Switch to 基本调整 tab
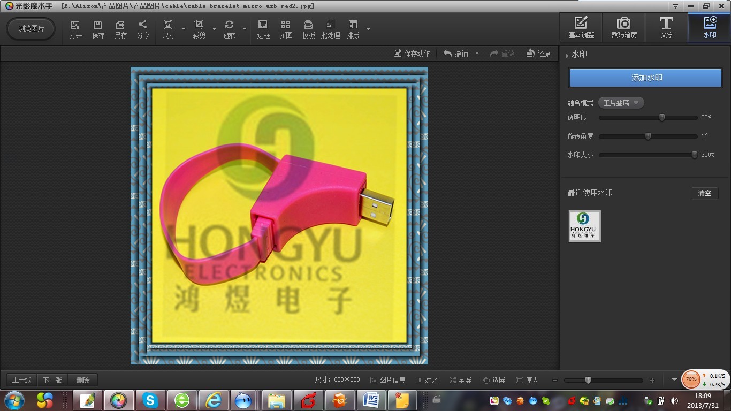This screenshot has height=411, width=731. (x=581, y=28)
